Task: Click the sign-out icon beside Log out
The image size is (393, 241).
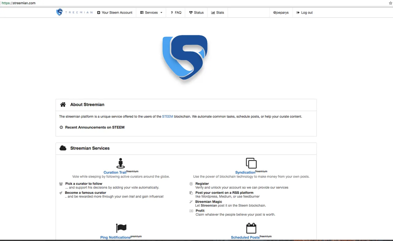Action: click(298, 13)
